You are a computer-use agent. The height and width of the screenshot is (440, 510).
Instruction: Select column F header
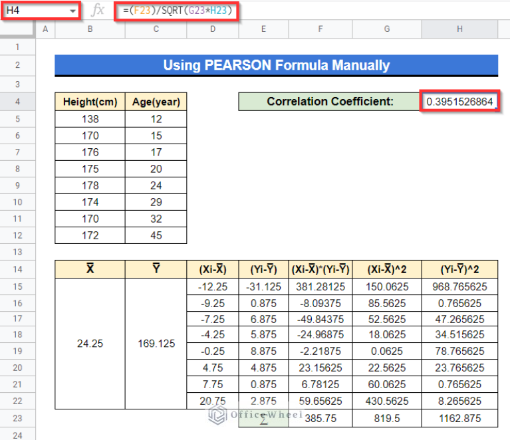click(320, 29)
